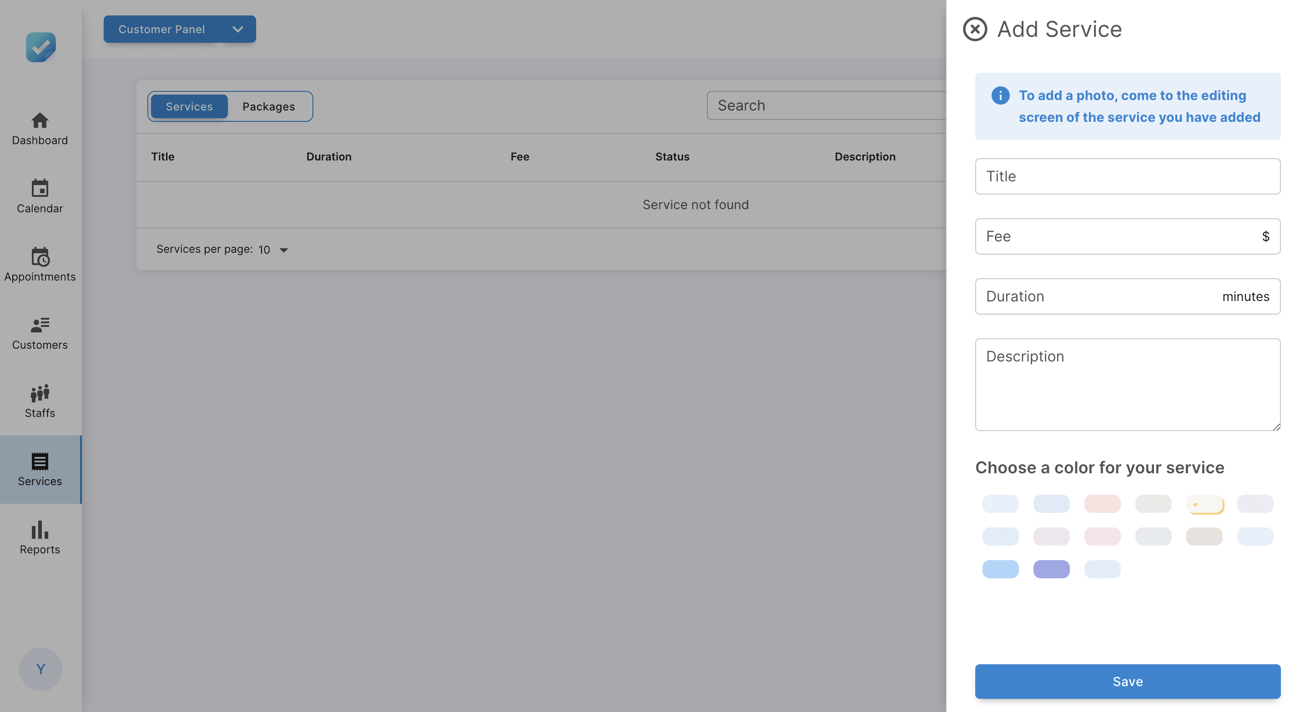Viewport: 1310px width, 712px height.
Task: Click the app logo checkmark
Action: [40, 47]
